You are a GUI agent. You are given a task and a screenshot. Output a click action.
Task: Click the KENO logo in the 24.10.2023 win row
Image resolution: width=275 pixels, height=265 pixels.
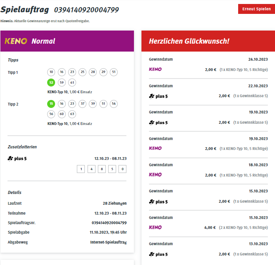[x=155, y=69]
